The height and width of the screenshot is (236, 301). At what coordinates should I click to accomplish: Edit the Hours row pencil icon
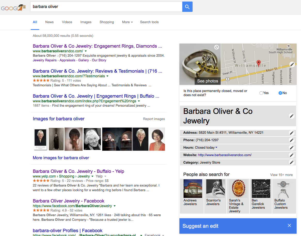coord(292,148)
